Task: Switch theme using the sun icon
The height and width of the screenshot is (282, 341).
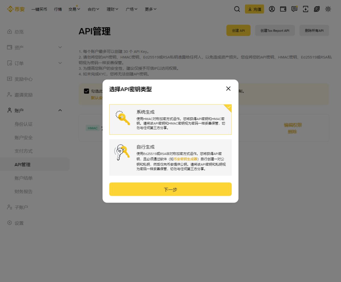Action: (x=328, y=9)
